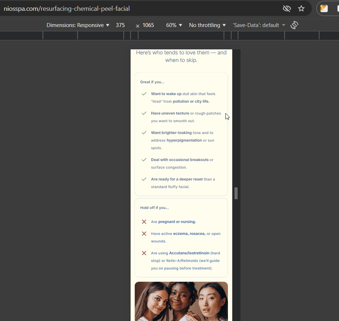Click the address bar URL niosspa.com

(x=67, y=9)
